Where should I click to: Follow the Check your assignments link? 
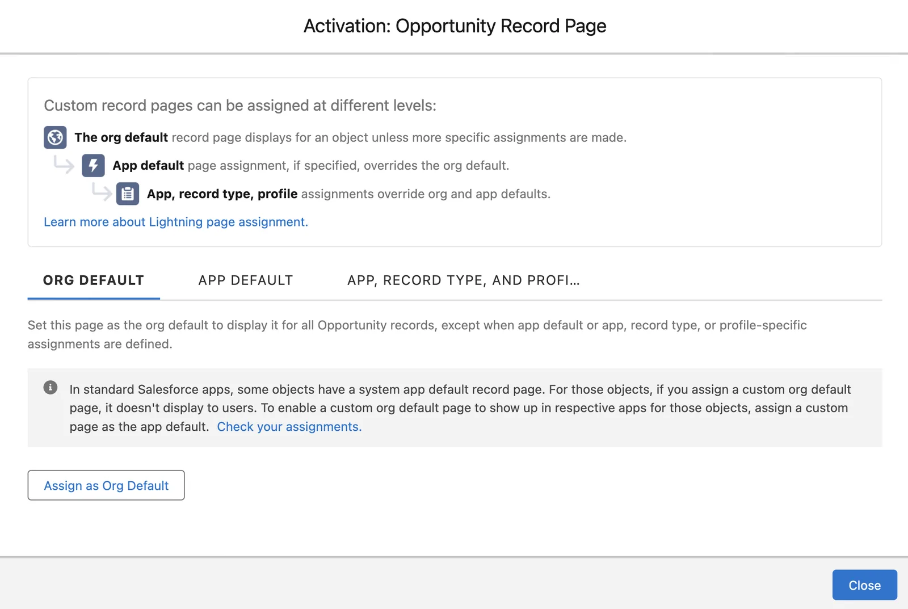289,427
